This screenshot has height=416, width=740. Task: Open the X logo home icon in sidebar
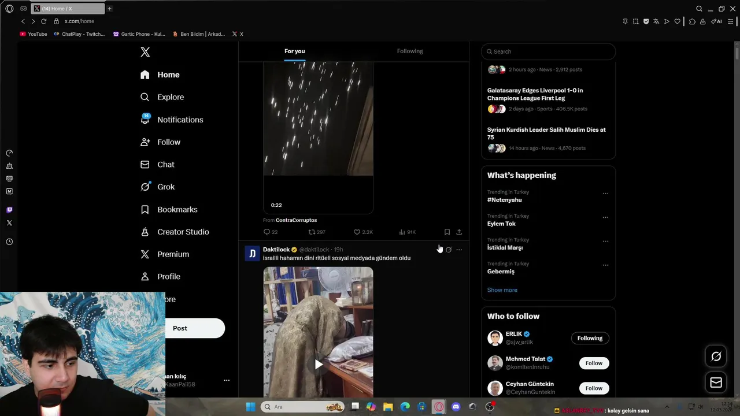tap(145, 52)
